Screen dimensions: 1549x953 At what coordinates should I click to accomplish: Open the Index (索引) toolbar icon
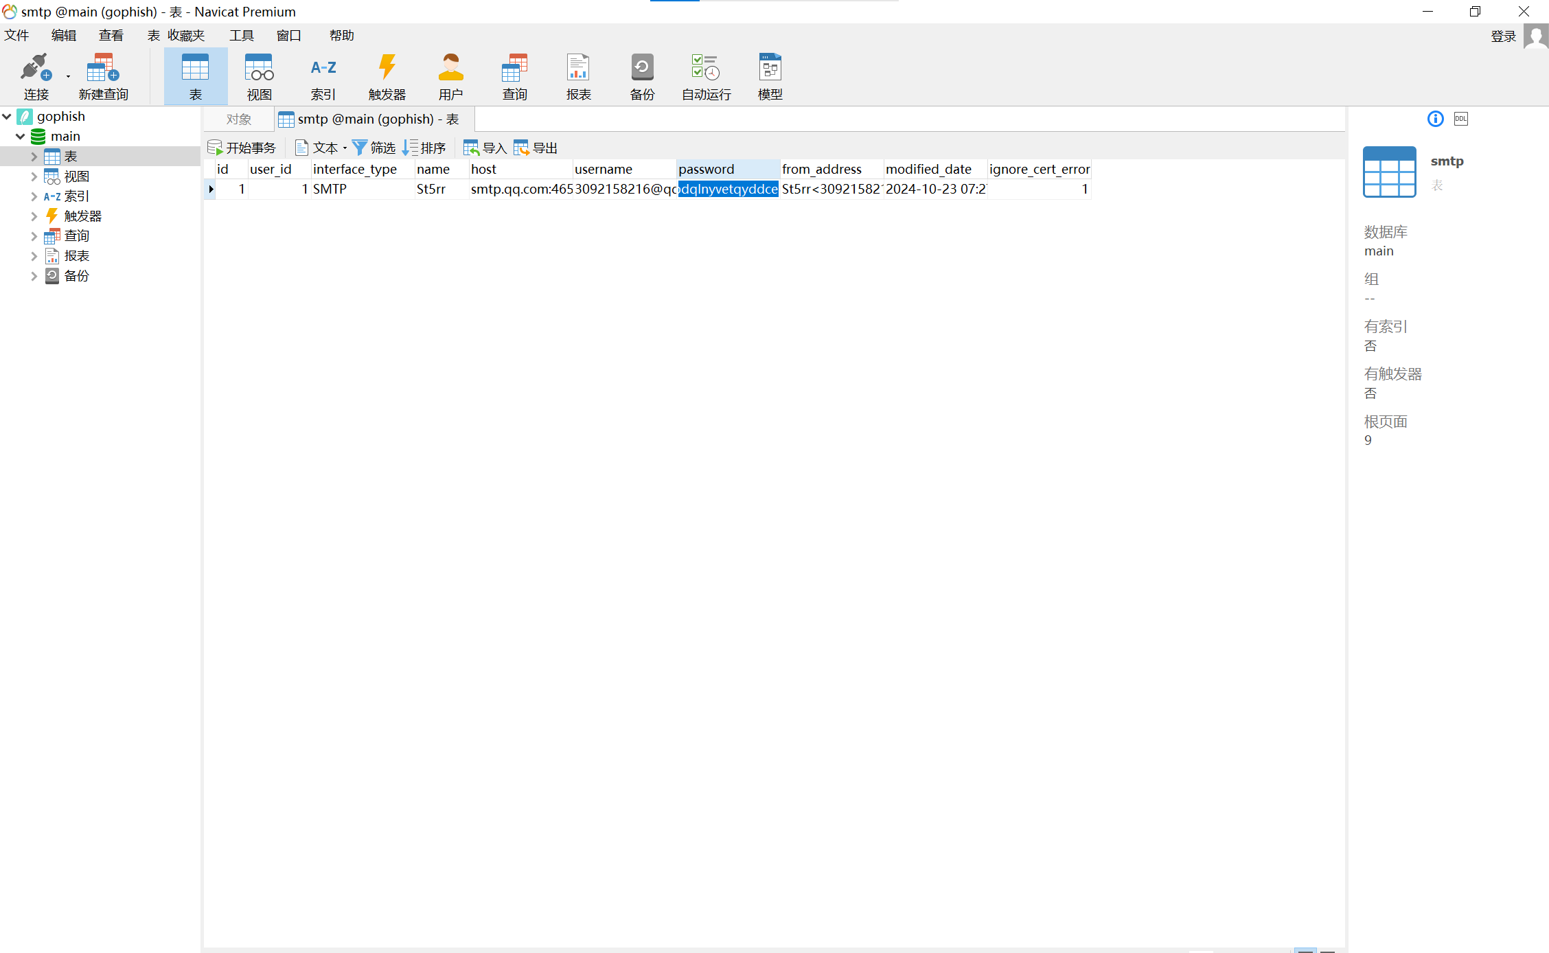(x=323, y=77)
